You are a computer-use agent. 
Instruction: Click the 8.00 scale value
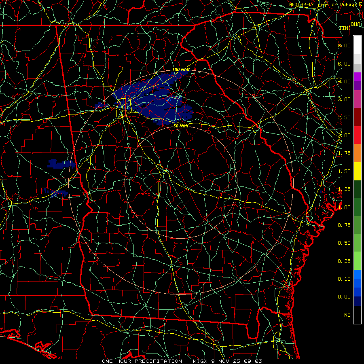pos(344,45)
